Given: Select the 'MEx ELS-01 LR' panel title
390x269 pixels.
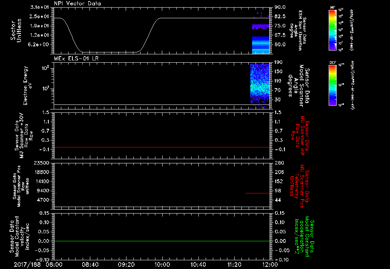Looking at the screenshot, I should (x=76, y=59).
